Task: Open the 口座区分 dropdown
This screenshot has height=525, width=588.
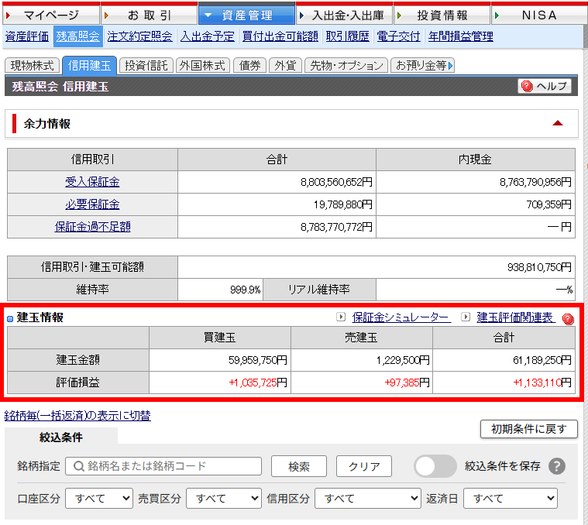Action: coord(99,499)
